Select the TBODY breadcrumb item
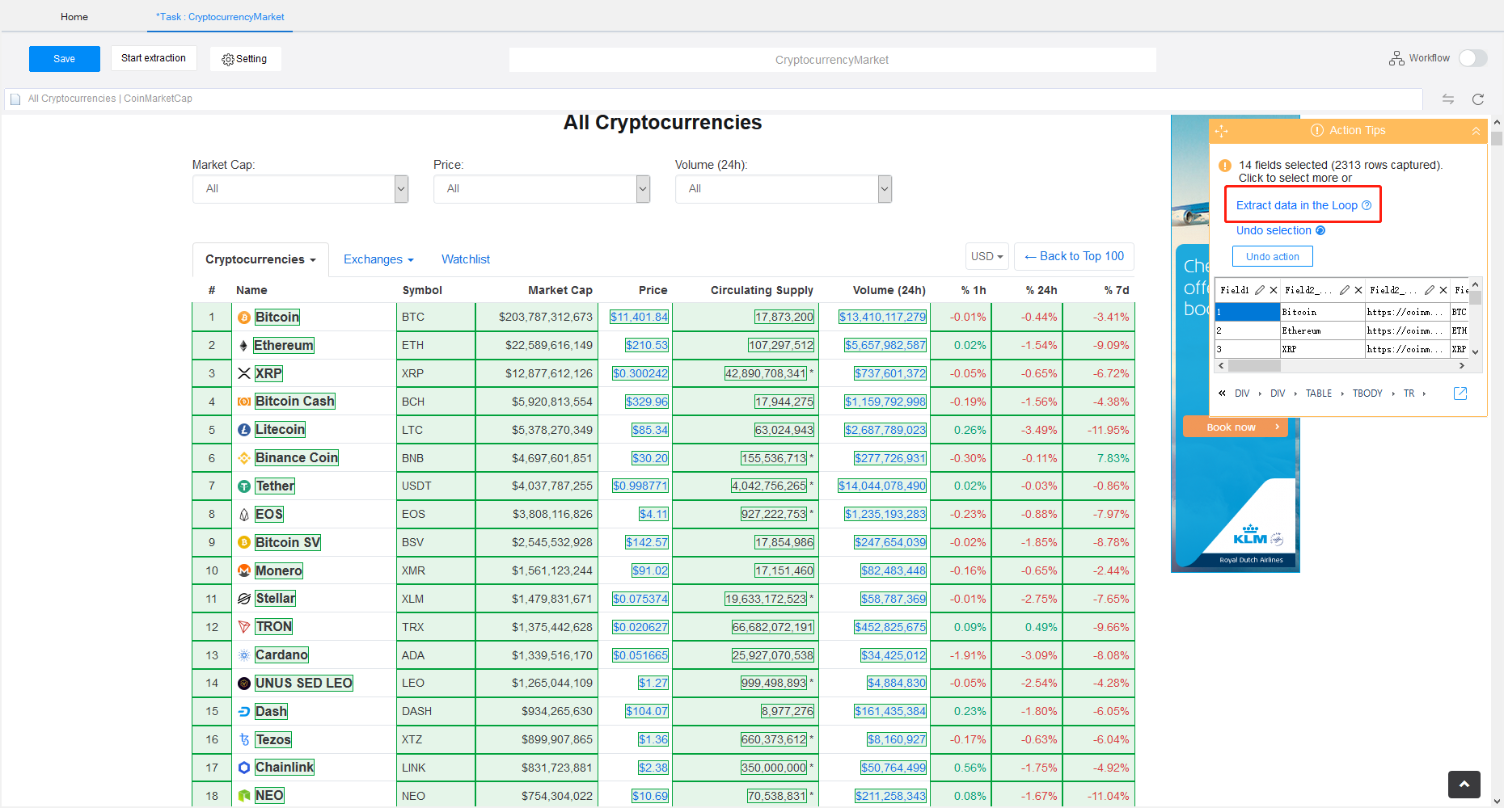 point(1367,393)
